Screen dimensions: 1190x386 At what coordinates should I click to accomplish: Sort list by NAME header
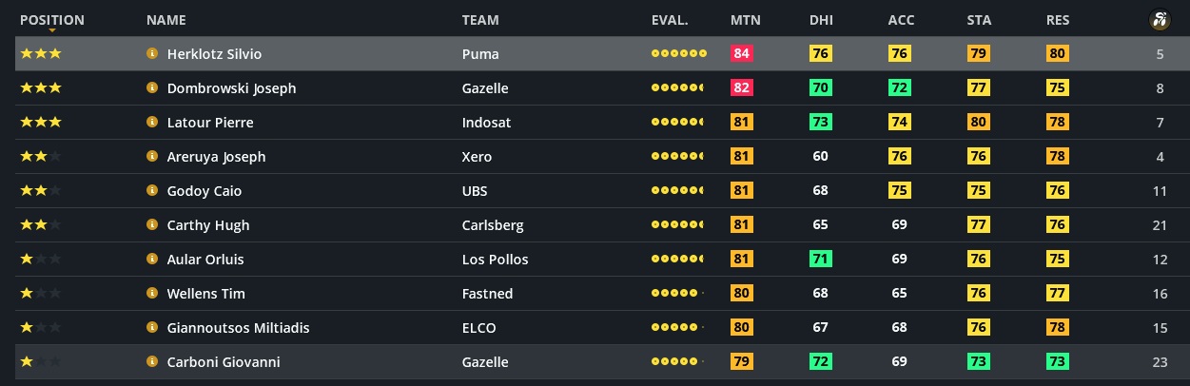point(166,20)
